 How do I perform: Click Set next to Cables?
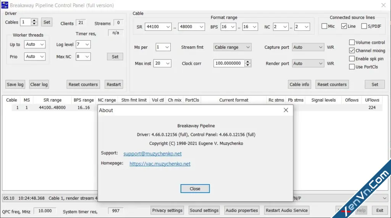(x=47, y=22)
